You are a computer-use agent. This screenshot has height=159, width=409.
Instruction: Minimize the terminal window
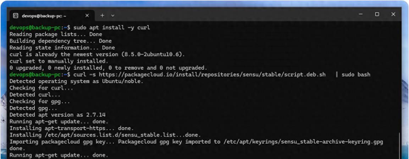tap(361, 14)
